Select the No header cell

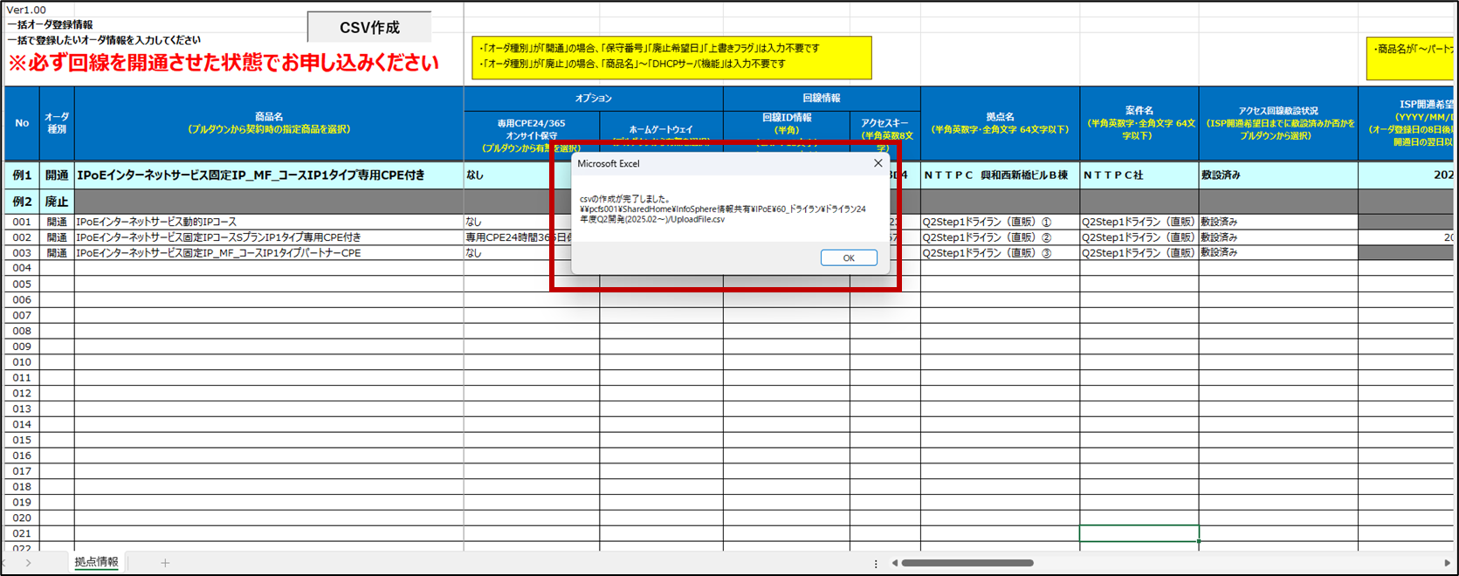pos(22,123)
